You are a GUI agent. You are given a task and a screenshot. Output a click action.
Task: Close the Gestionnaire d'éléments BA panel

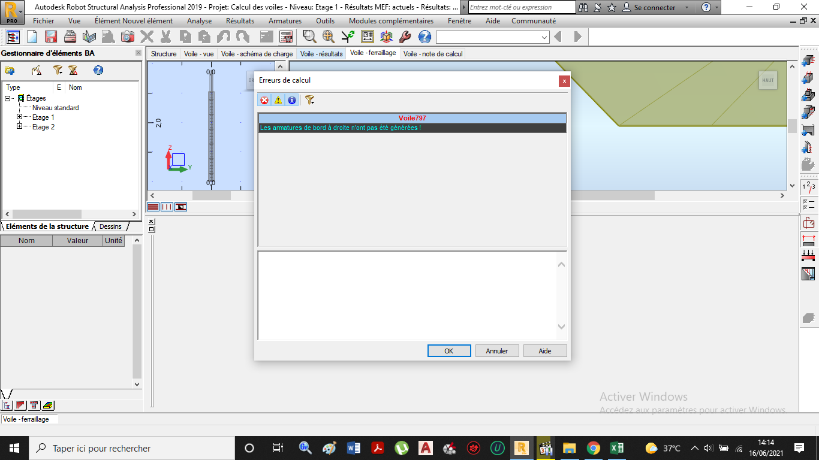pyautogui.click(x=138, y=53)
